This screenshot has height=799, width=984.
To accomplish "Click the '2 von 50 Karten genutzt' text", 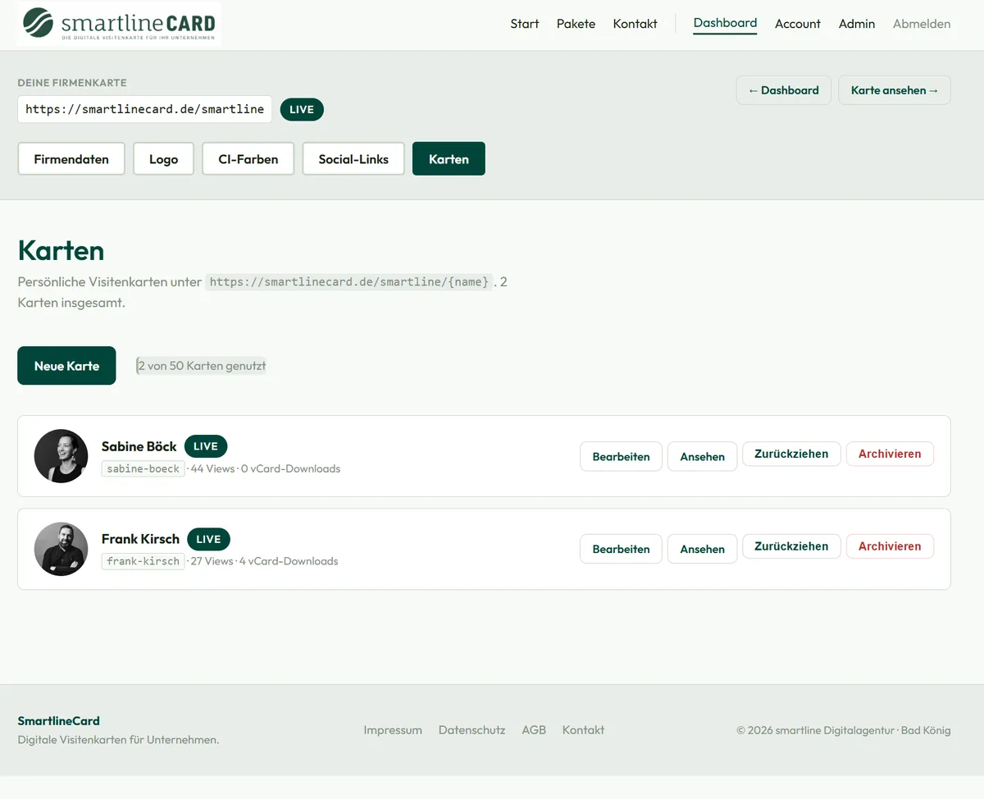I will pos(202,366).
